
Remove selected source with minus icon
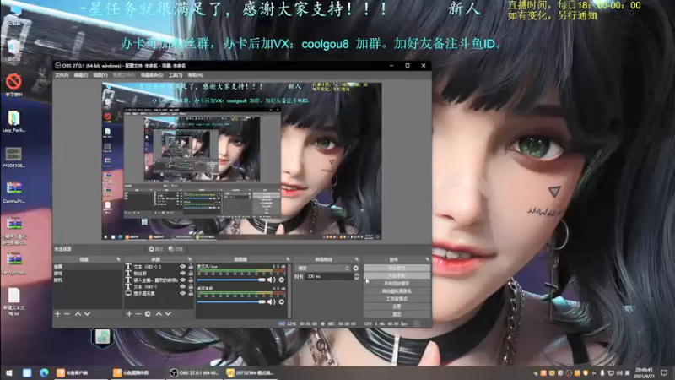(138, 313)
